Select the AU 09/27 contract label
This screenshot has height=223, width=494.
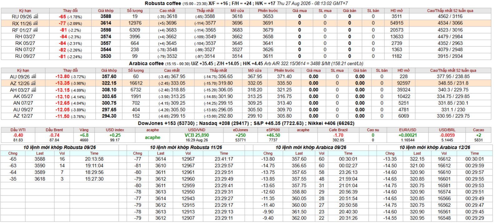tap(23, 110)
